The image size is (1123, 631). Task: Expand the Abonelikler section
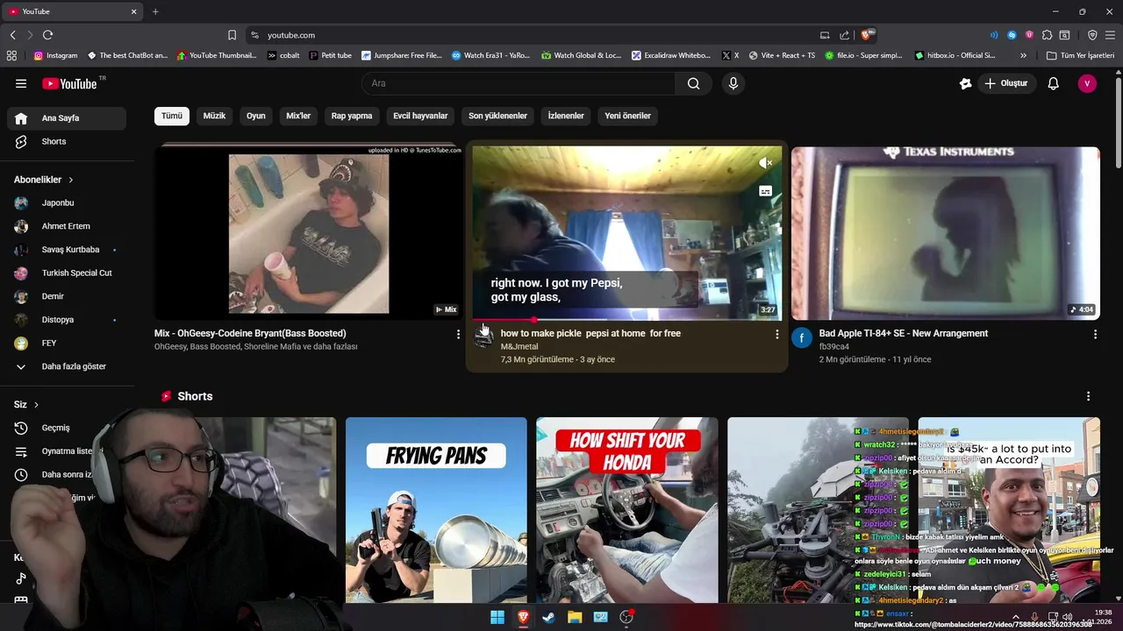[x=44, y=180]
